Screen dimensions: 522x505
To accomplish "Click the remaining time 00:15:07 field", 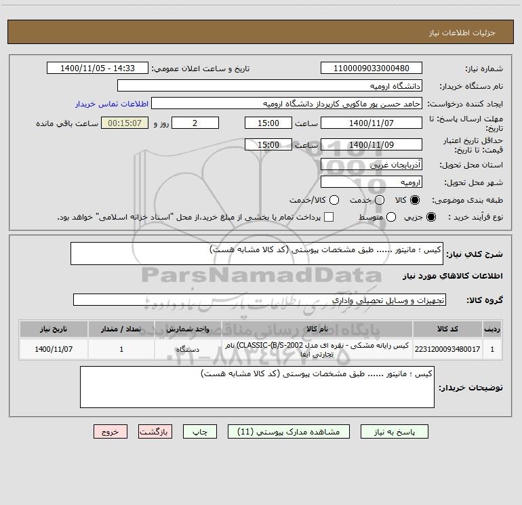I will point(125,123).
